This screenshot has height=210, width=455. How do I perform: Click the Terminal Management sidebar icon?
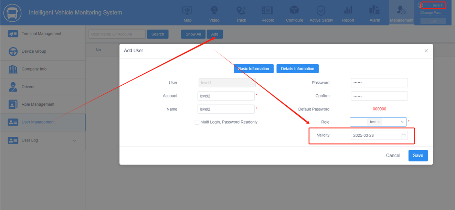[x=13, y=34]
